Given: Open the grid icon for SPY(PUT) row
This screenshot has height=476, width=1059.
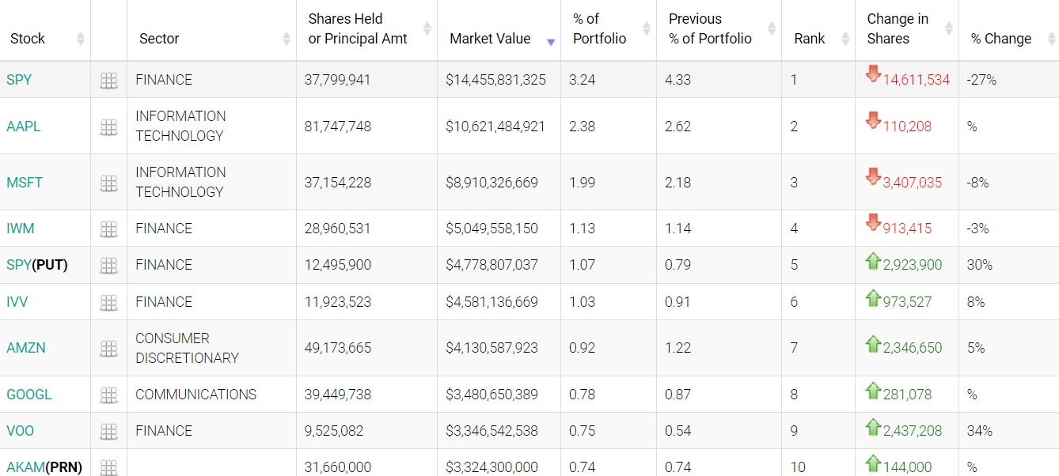Looking at the screenshot, I should [108, 266].
